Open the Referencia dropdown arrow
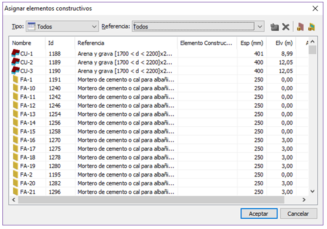Screen dimensions: 327x229 point(259,26)
